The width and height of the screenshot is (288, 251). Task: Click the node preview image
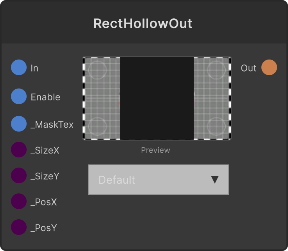coord(157,98)
